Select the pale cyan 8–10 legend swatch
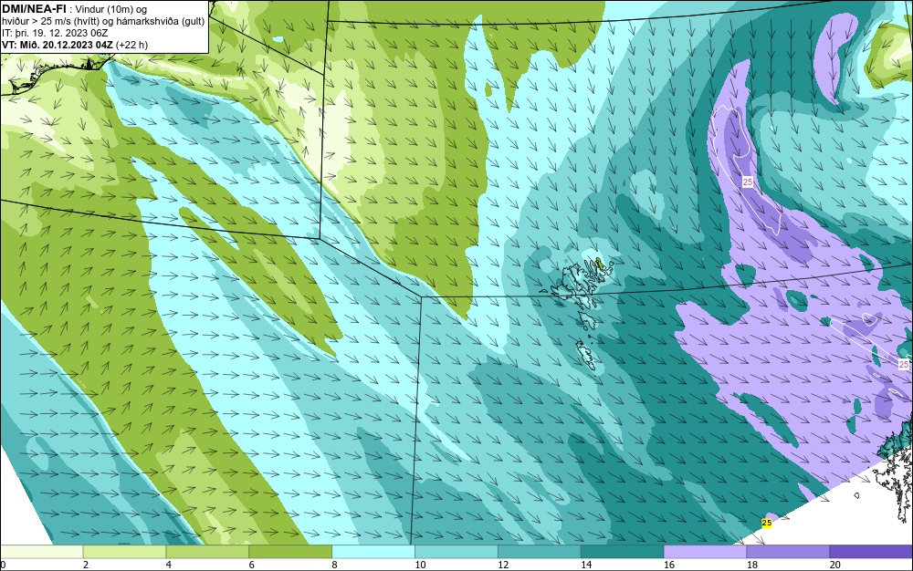913x571 pixels. tap(373, 552)
